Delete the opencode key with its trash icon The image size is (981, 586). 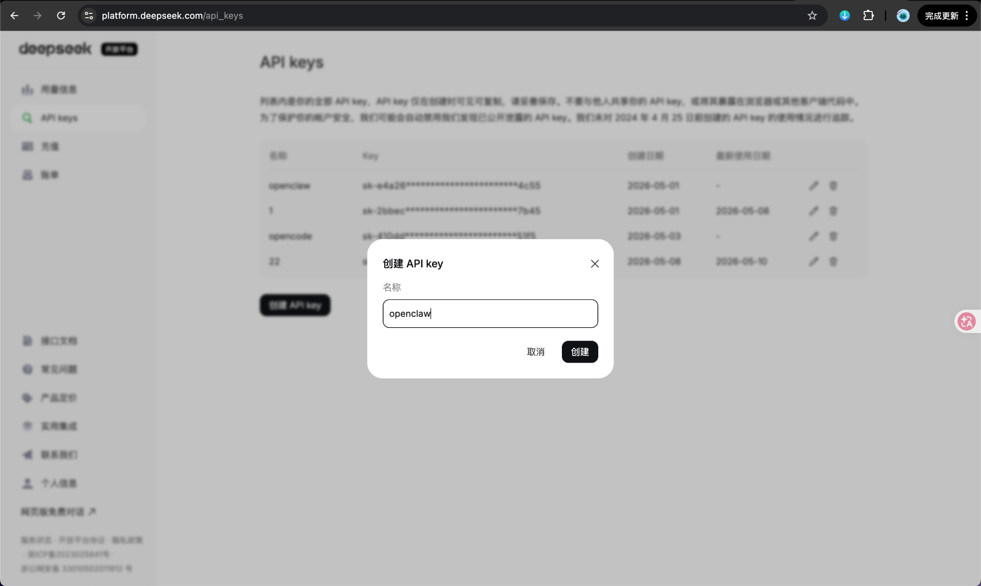[833, 236]
